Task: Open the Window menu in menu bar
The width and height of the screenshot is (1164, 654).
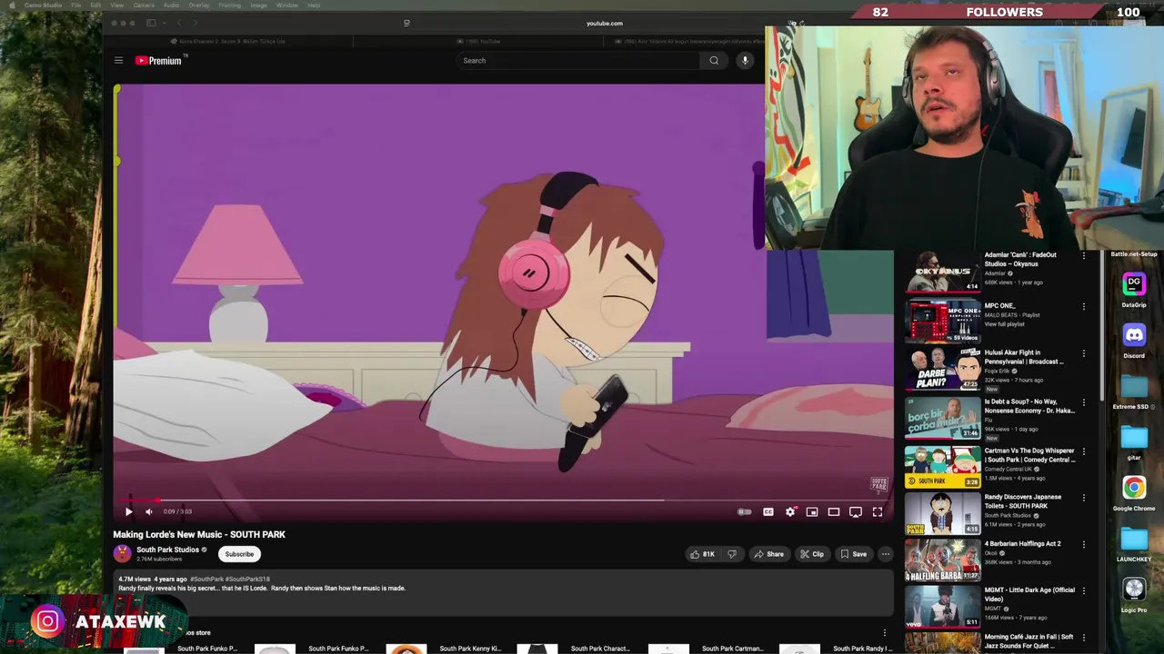Action: (x=287, y=5)
